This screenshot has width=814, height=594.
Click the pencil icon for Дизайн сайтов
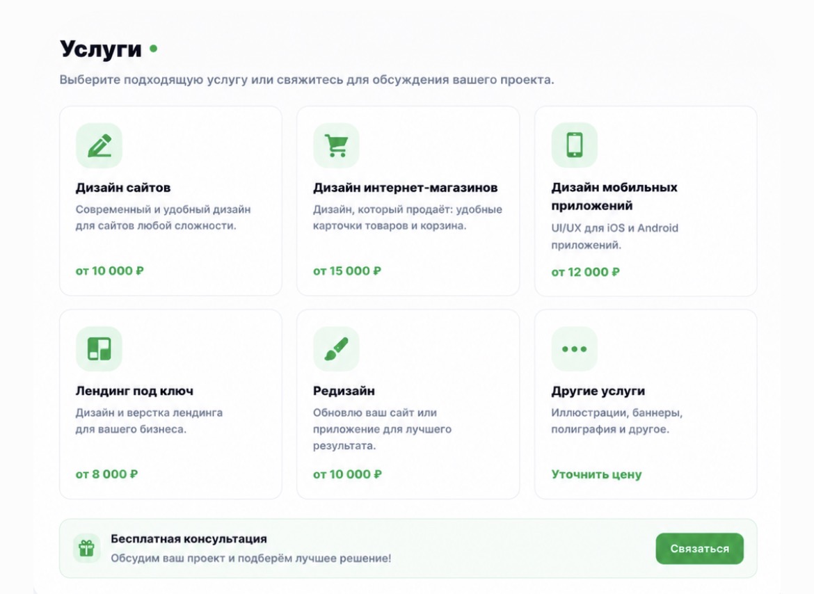click(99, 145)
